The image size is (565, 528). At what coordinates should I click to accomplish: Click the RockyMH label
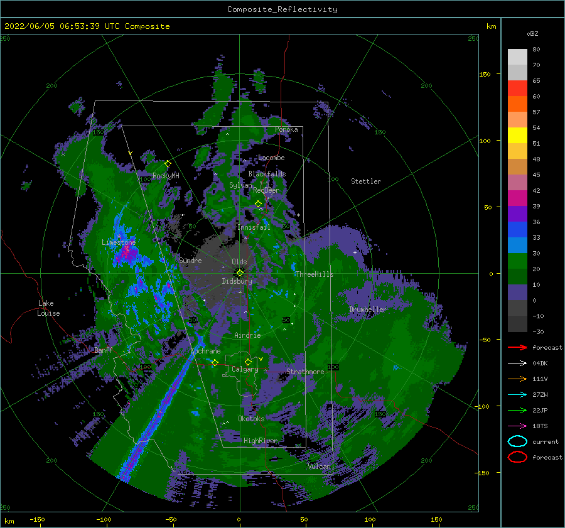[166, 176]
